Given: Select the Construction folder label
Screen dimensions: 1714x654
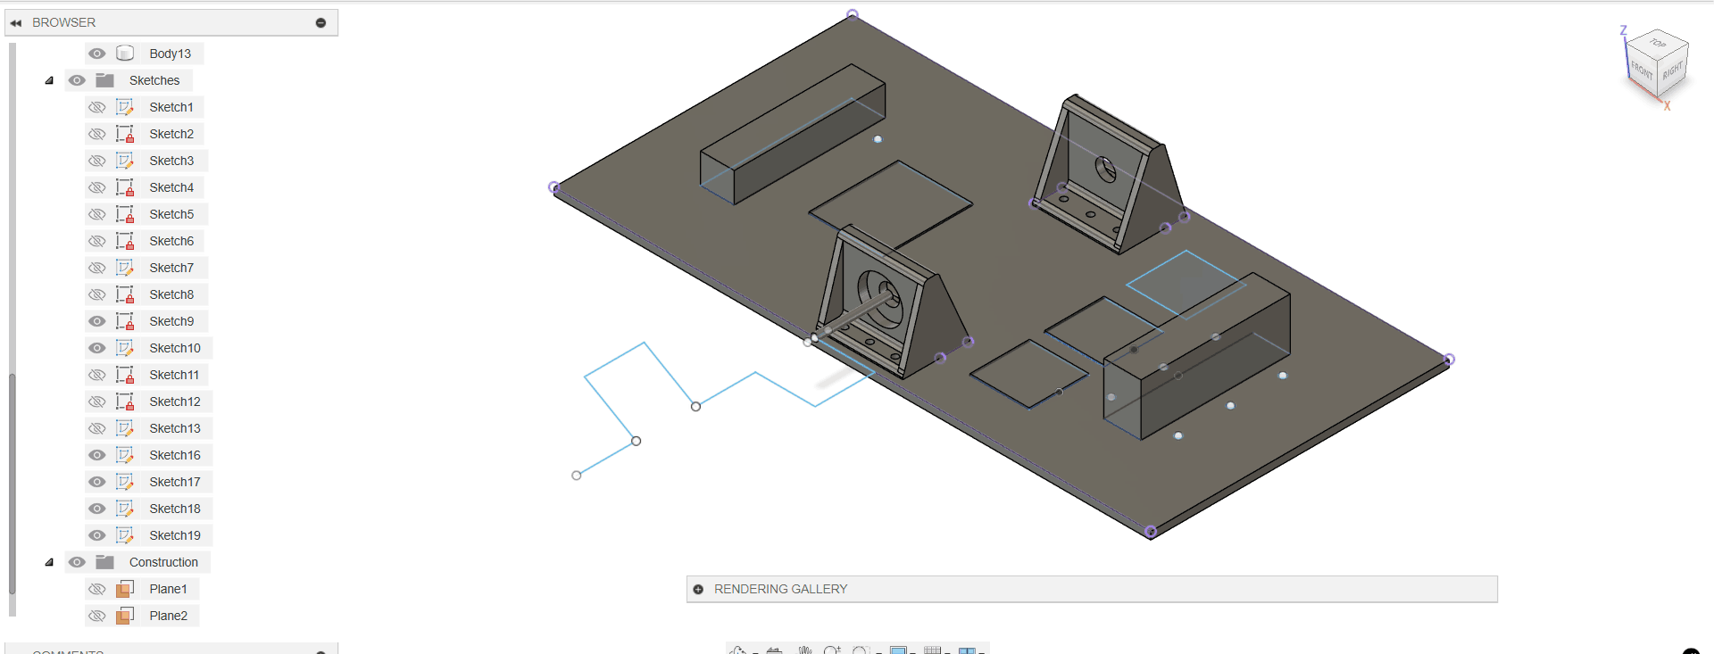Looking at the screenshot, I should click(x=163, y=562).
